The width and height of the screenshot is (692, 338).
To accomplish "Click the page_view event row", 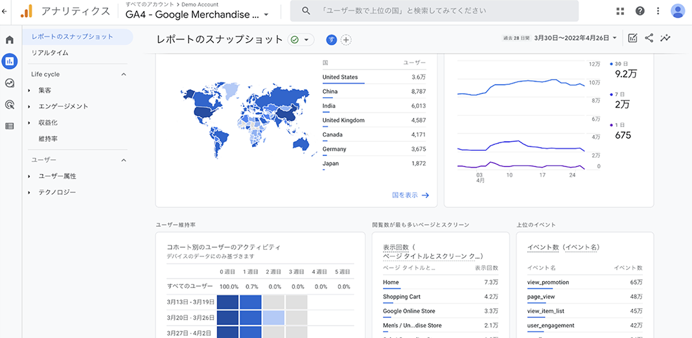I will [584, 297].
